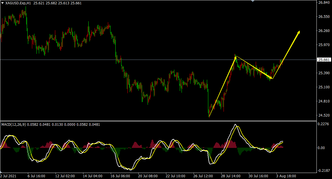The image size is (332, 179).
Task: Select the 16 Jul 06:00 time axis label
Action: click(x=120, y=176)
